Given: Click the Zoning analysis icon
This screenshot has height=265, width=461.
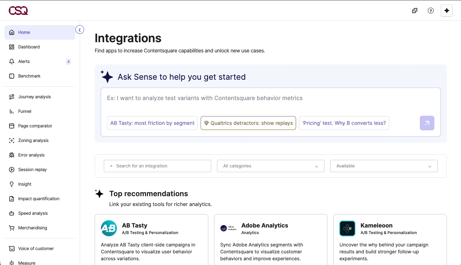Looking at the screenshot, I should click(12, 141).
